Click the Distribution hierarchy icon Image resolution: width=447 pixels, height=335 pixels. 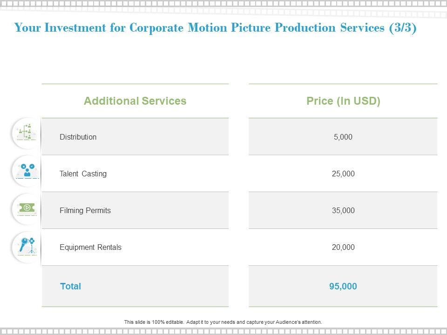27,133
